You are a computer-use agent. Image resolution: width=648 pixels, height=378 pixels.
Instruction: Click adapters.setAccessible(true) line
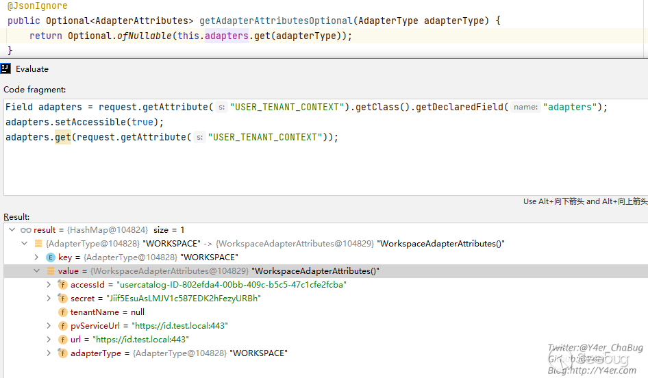85,123
